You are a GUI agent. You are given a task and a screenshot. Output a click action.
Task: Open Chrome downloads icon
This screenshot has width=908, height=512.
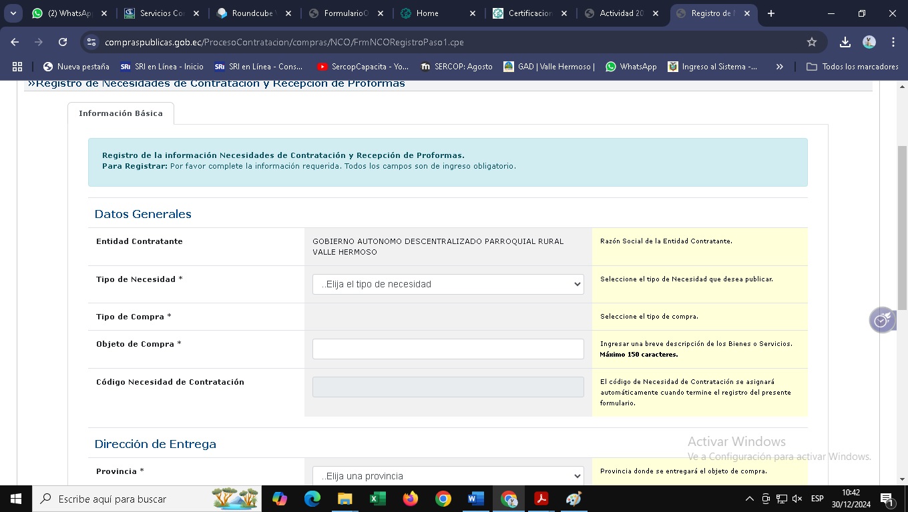845,42
